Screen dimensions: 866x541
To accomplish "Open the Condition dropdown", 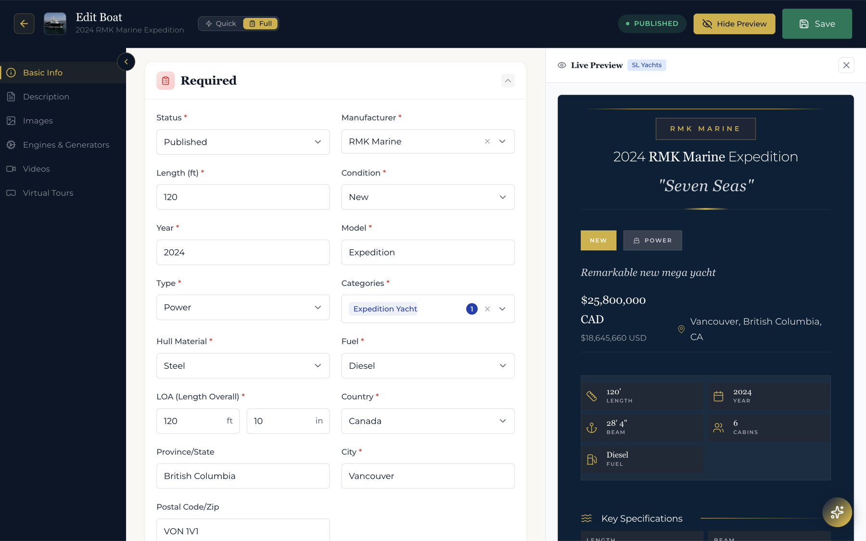I will point(428,197).
